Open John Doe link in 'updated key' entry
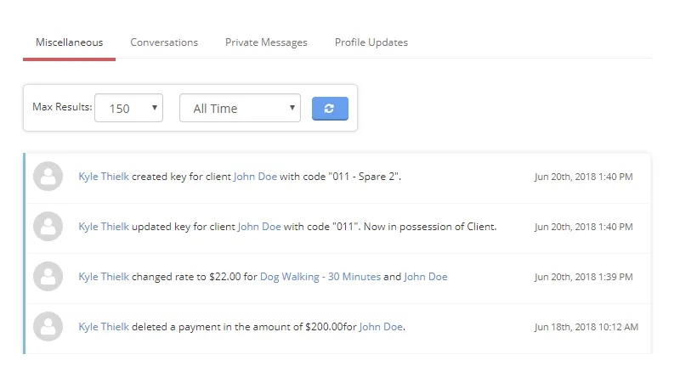The width and height of the screenshot is (680, 377). [x=259, y=227]
